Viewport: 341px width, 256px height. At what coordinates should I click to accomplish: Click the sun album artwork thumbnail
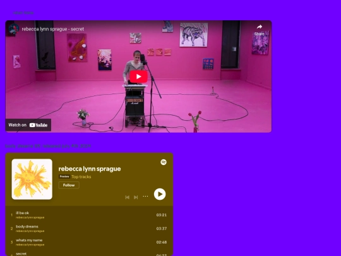pyautogui.click(x=32, y=179)
